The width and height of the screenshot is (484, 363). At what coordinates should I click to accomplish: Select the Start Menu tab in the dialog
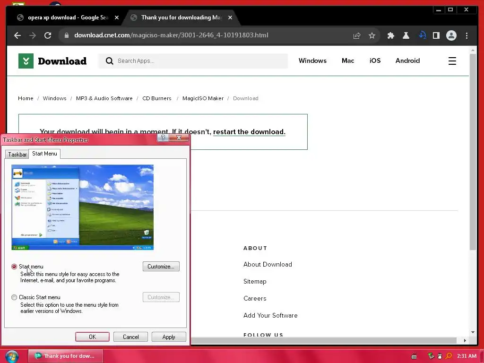[x=44, y=154]
